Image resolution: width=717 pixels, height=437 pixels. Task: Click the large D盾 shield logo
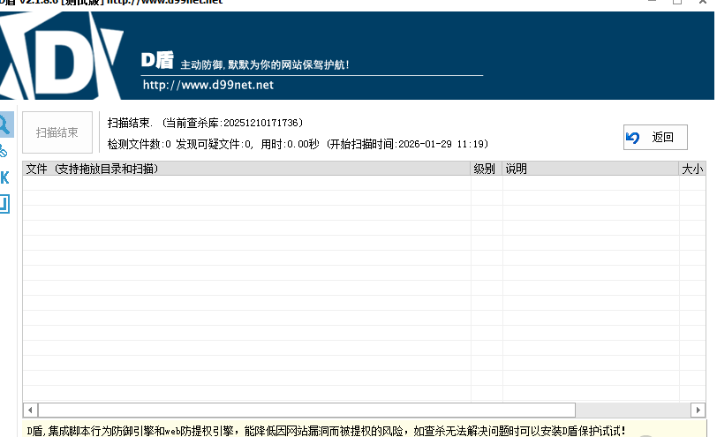coord(62,55)
